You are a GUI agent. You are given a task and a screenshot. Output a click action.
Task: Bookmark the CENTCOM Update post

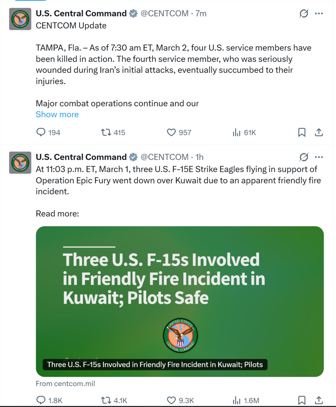point(302,132)
